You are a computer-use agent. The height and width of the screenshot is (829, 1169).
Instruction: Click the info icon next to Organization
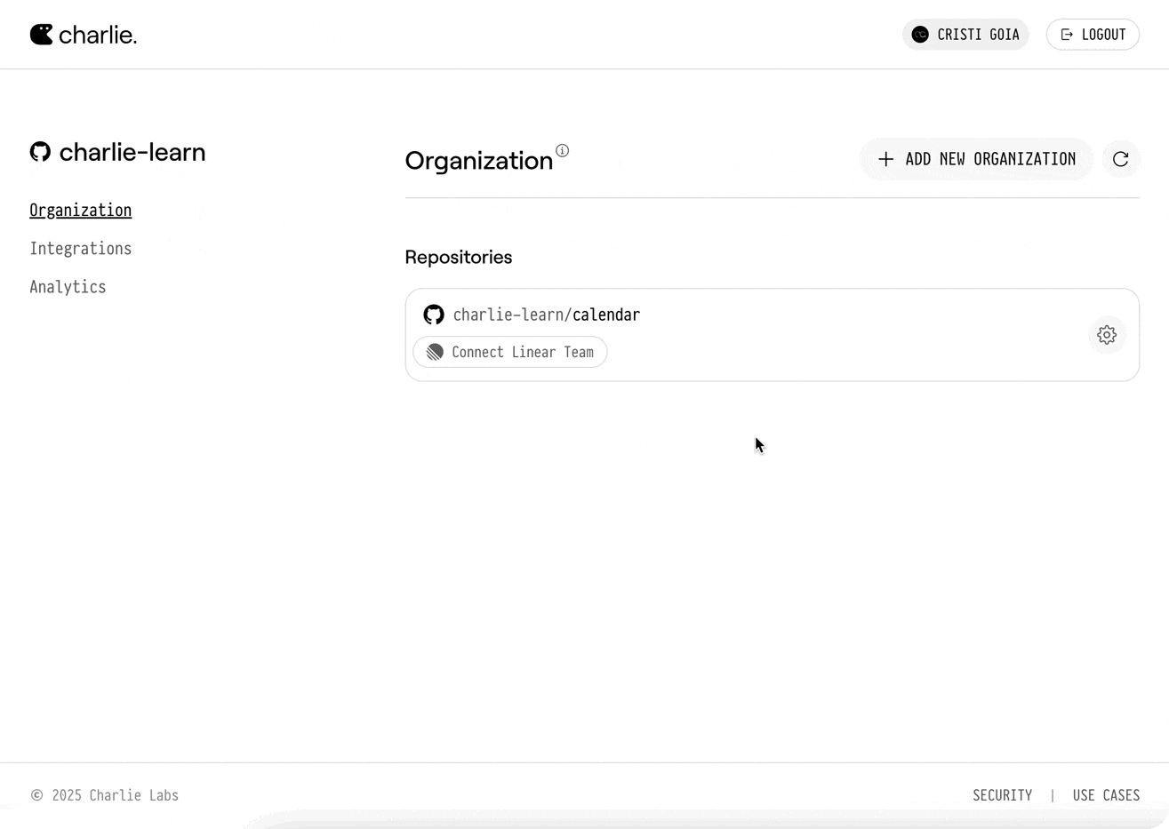tap(563, 150)
